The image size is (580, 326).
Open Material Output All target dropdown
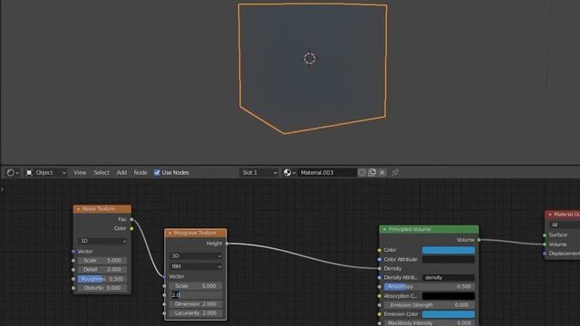565,225
